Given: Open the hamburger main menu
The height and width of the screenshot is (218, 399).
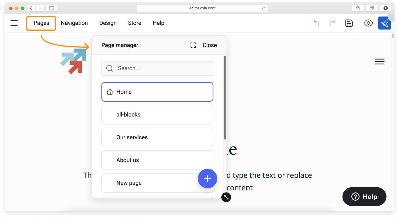Looking at the screenshot, I should [x=14, y=23].
